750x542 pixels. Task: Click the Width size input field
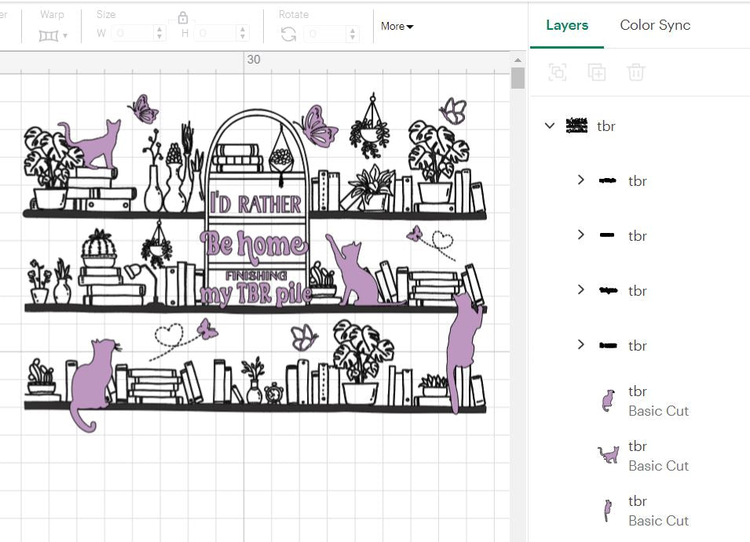click(133, 33)
